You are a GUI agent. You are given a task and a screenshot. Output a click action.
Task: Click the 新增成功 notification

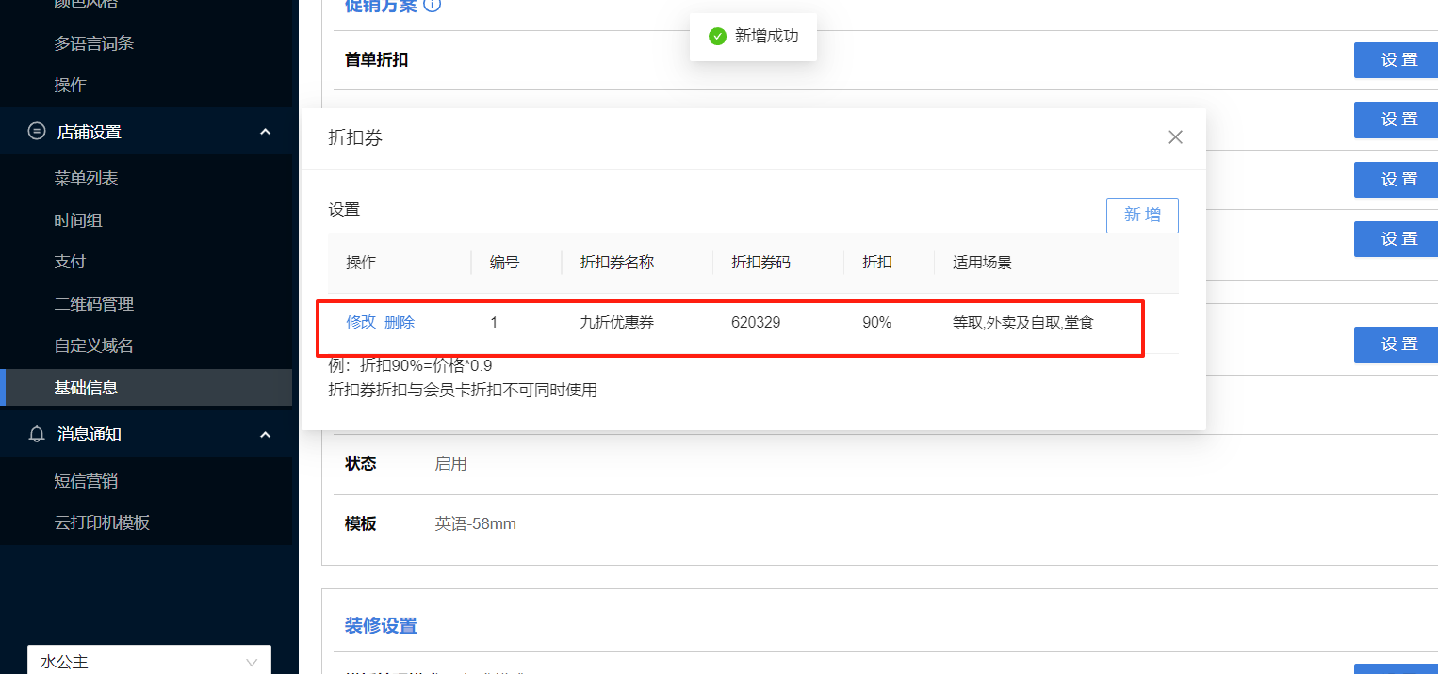click(x=753, y=36)
